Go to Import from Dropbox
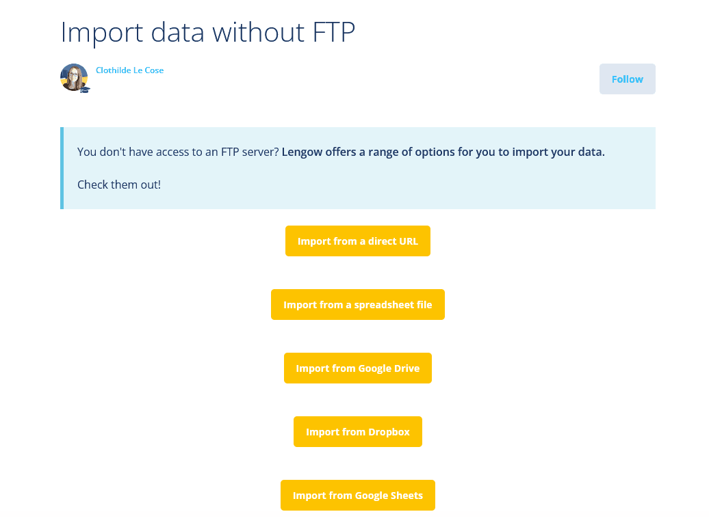 (x=357, y=432)
